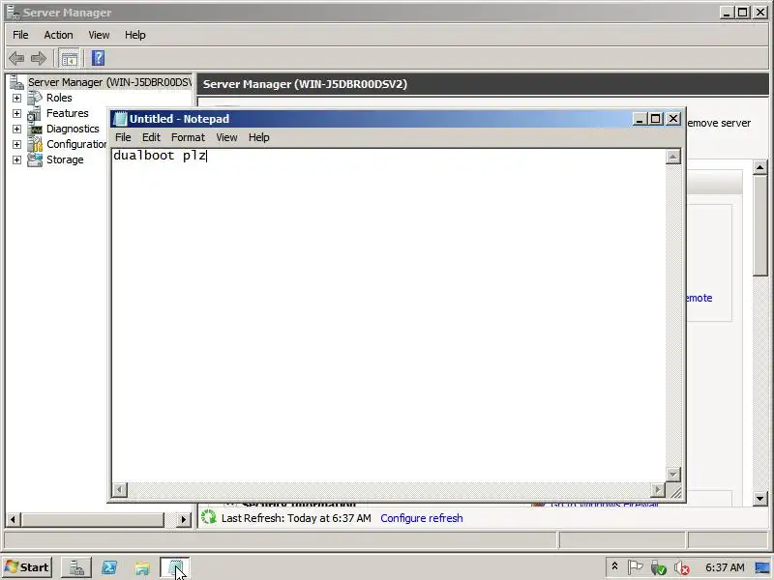Expand the Diagnostics tree node
Viewport: 774px width, 580px height.
16,130
